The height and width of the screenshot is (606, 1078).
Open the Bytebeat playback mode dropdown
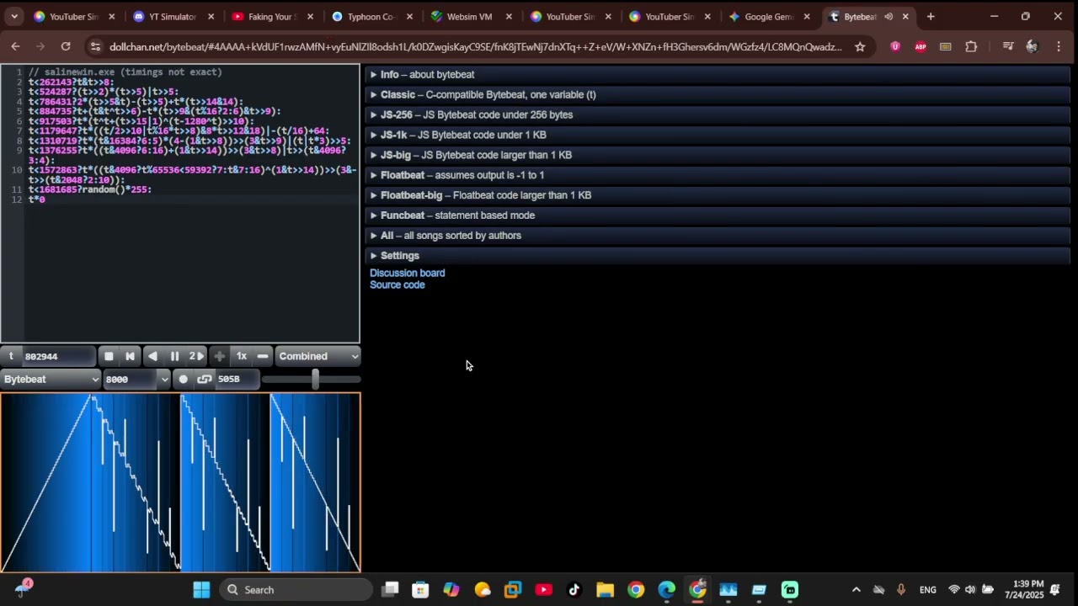[x=51, y=379]
